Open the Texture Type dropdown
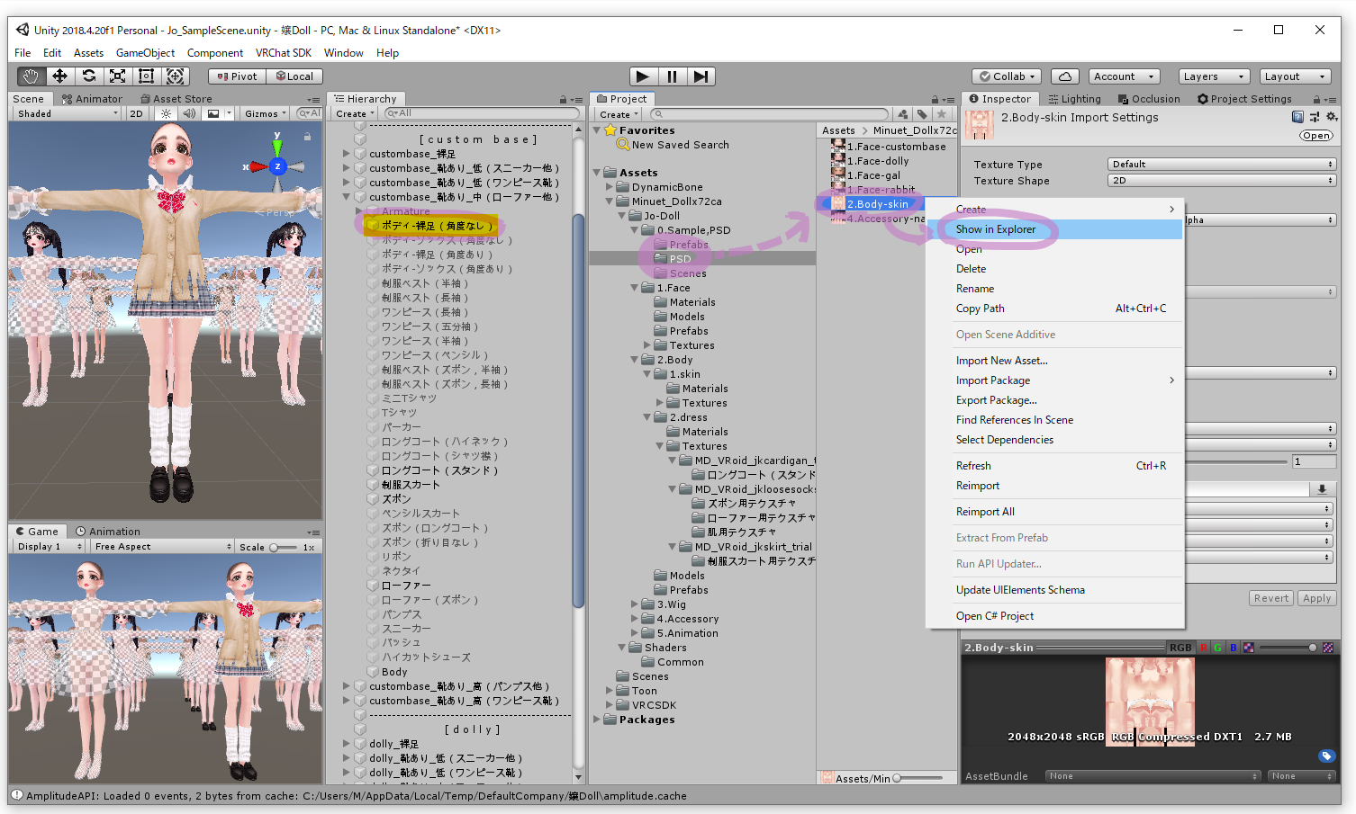 [x=1221, y=164]
